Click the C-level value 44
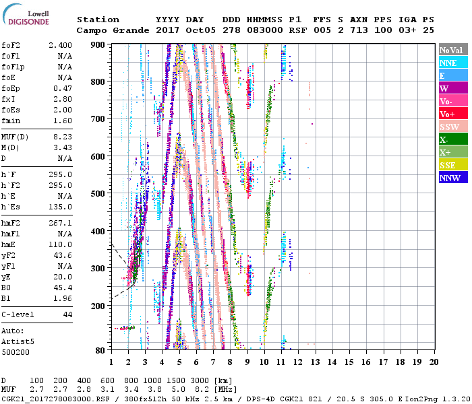 67,314
